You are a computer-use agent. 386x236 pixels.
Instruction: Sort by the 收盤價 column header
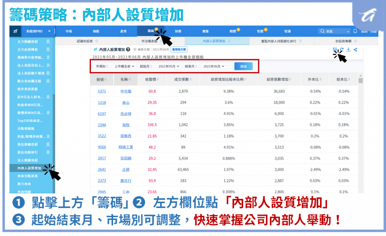point(152,80)
